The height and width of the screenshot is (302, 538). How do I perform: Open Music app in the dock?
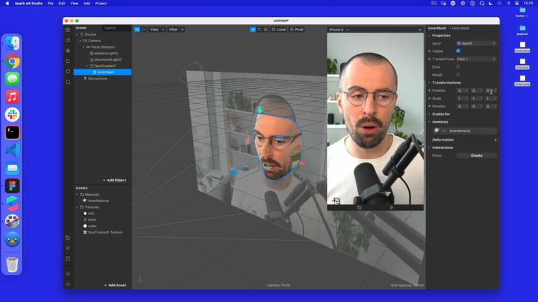point(12,97)
